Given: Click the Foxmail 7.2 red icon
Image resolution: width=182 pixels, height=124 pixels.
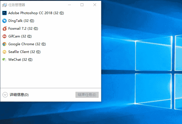Looking at the screenshot, I should point(4,28).
